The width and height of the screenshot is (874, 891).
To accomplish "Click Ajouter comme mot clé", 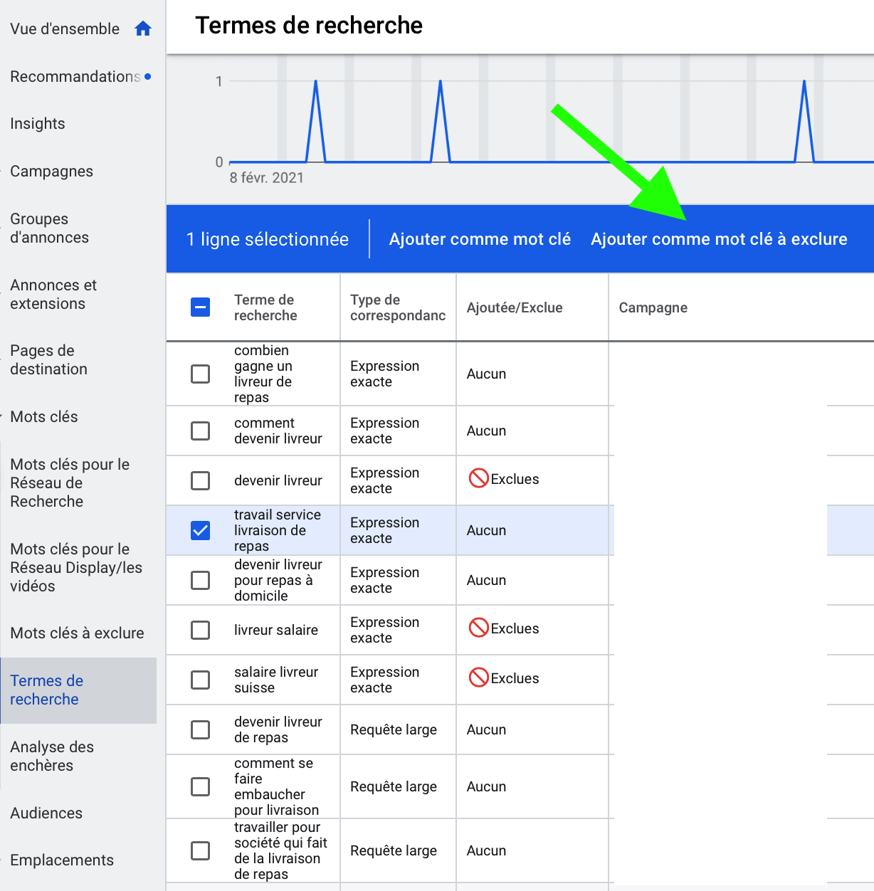I will pos(480,239).
